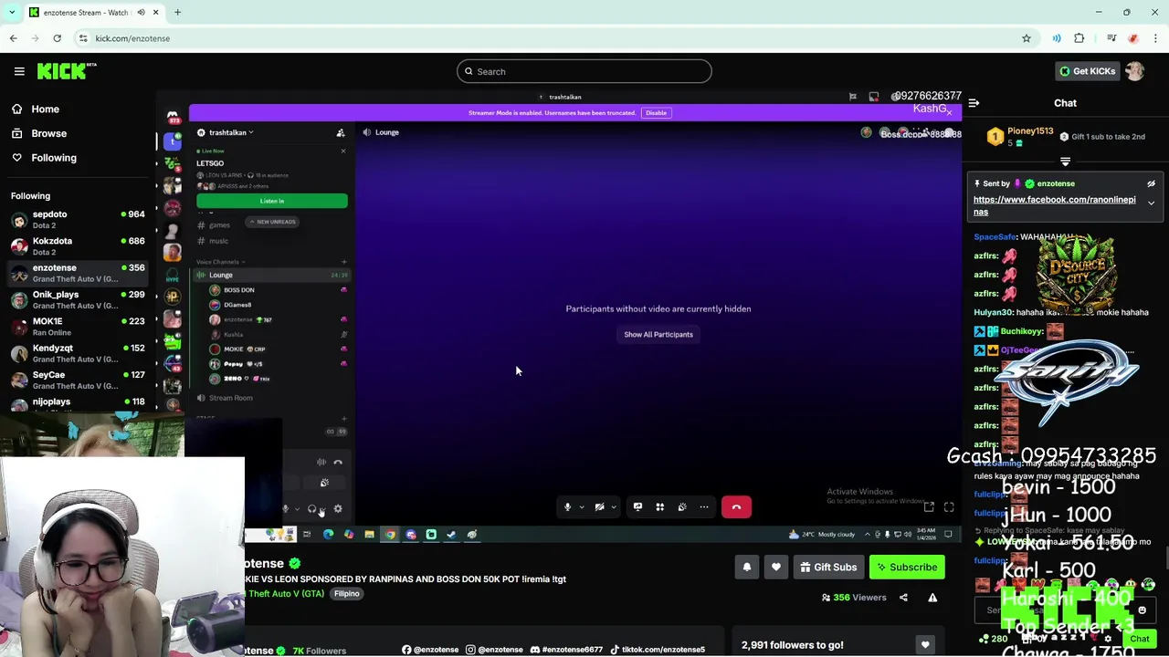This screenshot has height=657, width=1169.
Task: Bookmark this page with the star icon
Action: pos(1027,38)
